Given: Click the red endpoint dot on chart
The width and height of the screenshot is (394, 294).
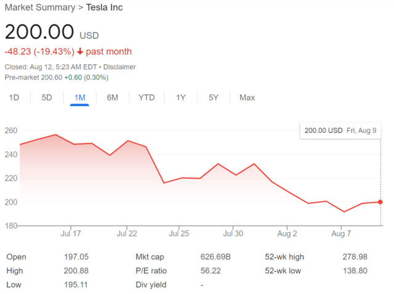Looking at the screenshot, I should click(x=380, y=202).
